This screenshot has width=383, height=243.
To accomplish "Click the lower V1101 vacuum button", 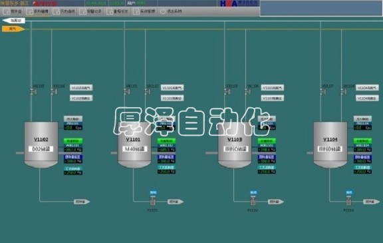I will 172,99.
